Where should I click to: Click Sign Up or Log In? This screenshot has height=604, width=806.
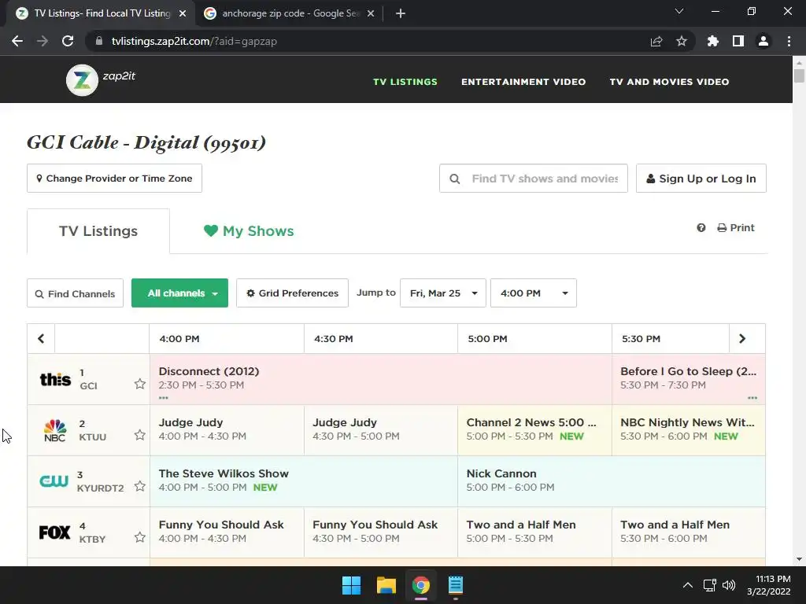pyautogui.click(x=701, y=179)
